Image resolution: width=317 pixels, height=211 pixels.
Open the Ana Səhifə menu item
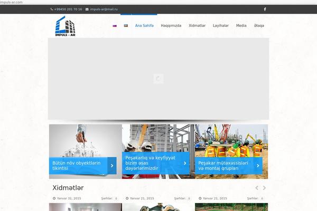[x=144, y=26]
